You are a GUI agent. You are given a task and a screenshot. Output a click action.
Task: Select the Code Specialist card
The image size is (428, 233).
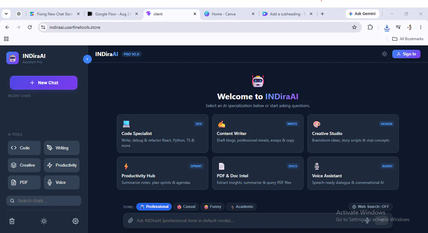click(163, 134)
